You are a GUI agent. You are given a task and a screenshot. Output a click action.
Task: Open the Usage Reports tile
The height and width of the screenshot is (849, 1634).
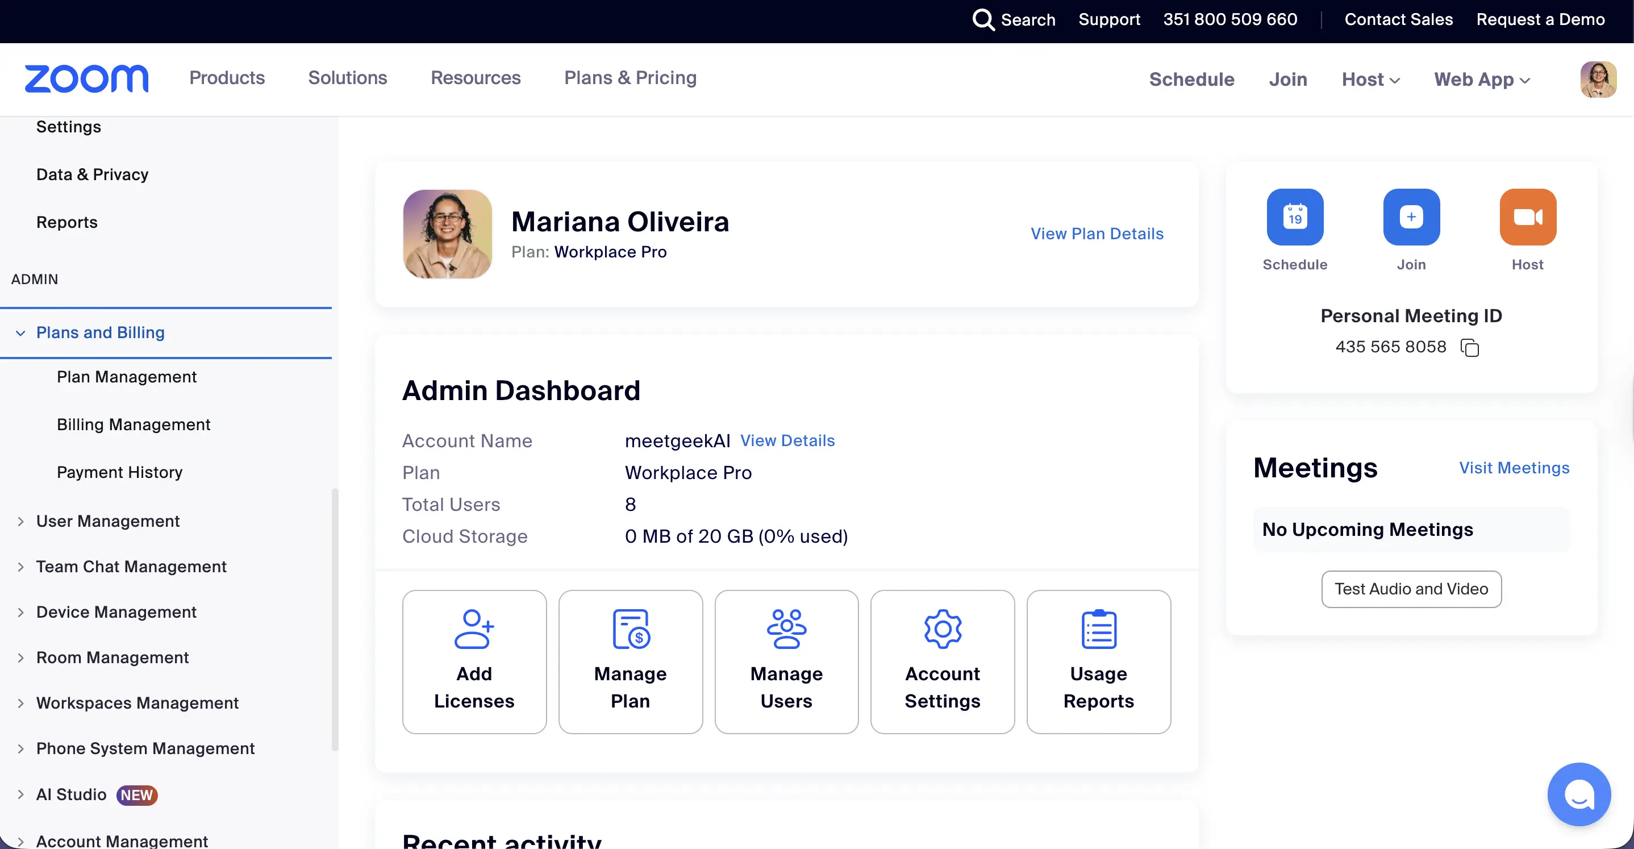click(1098, 662)
